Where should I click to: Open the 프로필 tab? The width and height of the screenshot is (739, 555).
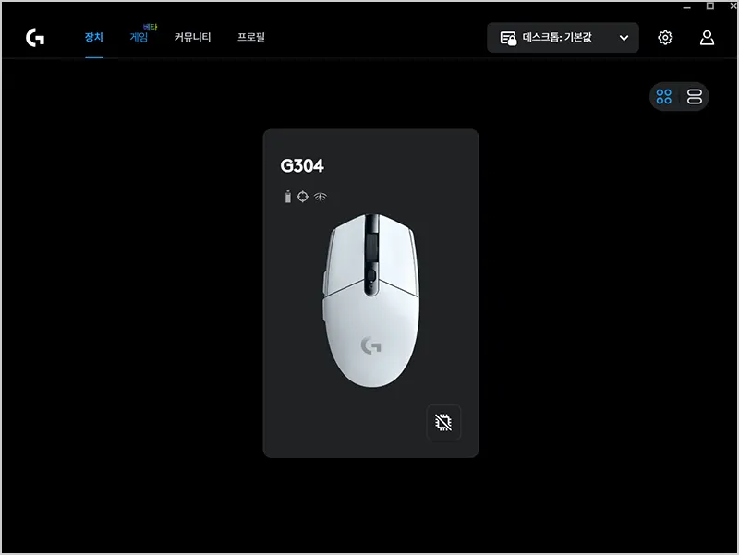click(250, 37)
